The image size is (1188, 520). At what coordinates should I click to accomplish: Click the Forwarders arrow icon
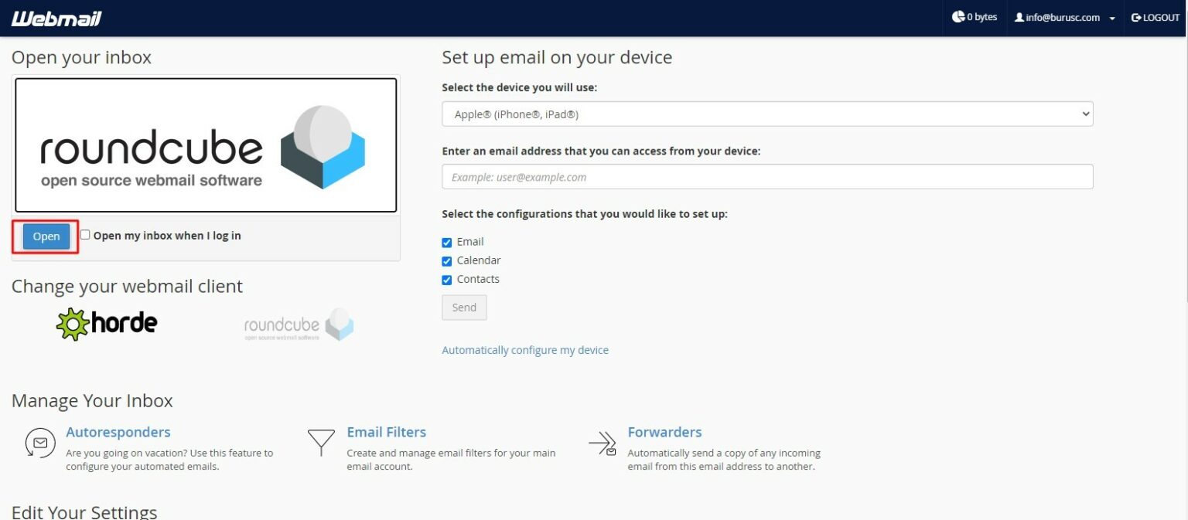pos(602,443)
